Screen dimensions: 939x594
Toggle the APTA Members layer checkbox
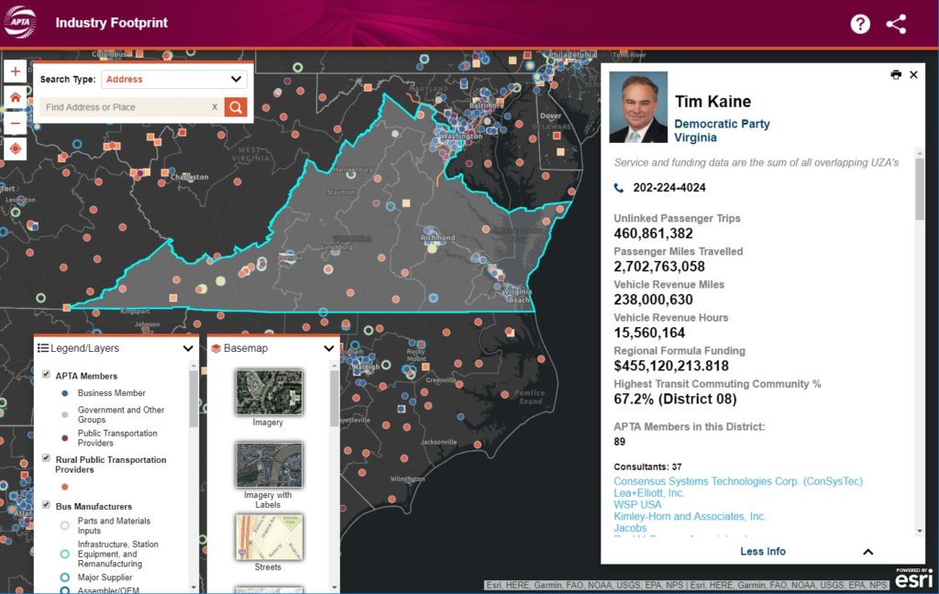point(46,374)
